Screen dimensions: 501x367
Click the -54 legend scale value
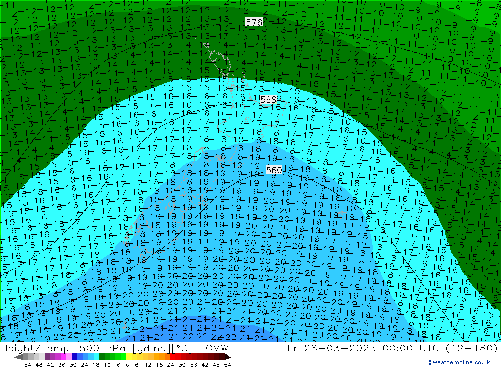pos(25,365)
